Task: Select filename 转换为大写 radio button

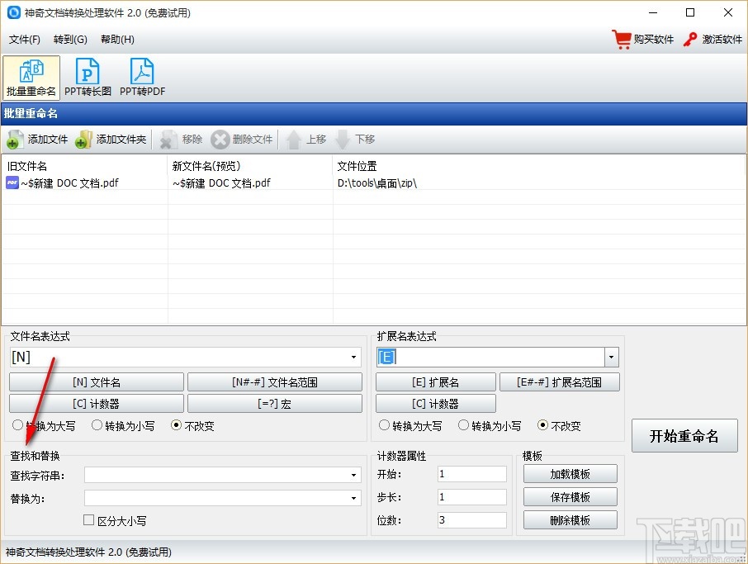Action: click(17, 425)
